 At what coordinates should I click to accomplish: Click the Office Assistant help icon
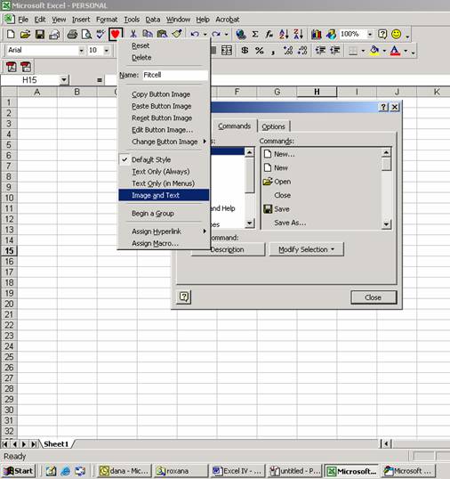[382, 34]
